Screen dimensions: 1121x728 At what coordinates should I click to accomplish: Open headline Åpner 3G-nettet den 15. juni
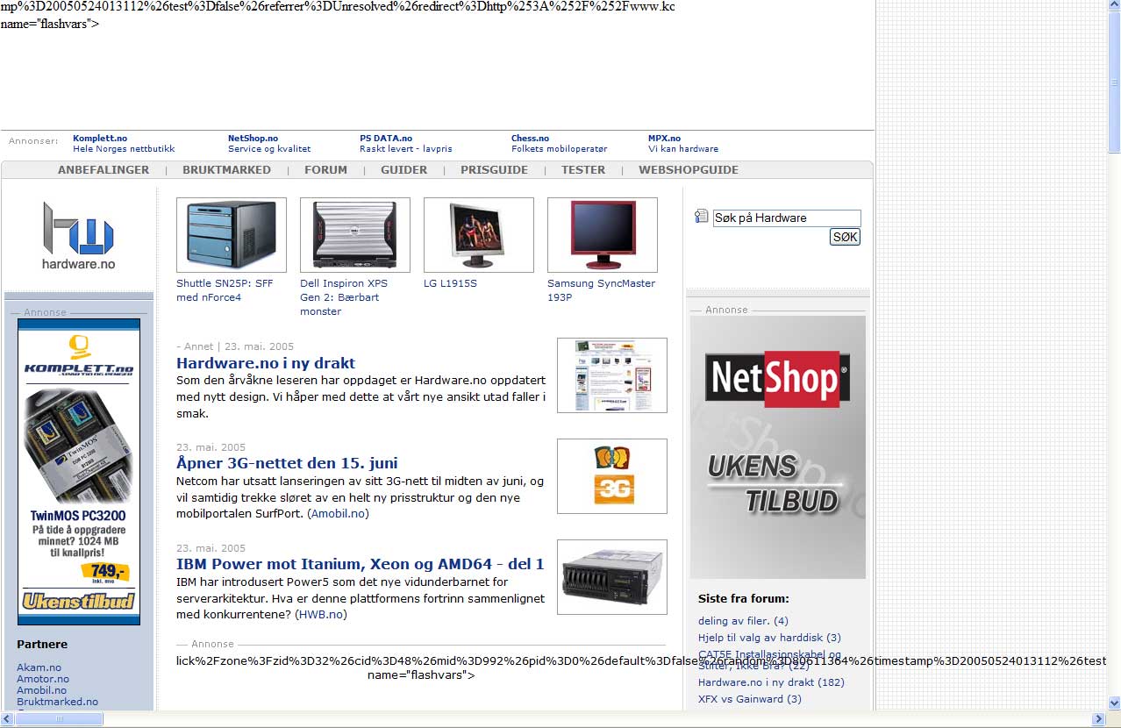(x=287, y=463)
